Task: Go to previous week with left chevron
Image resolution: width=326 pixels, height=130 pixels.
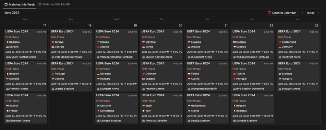Action: click(x=303, y=13)
